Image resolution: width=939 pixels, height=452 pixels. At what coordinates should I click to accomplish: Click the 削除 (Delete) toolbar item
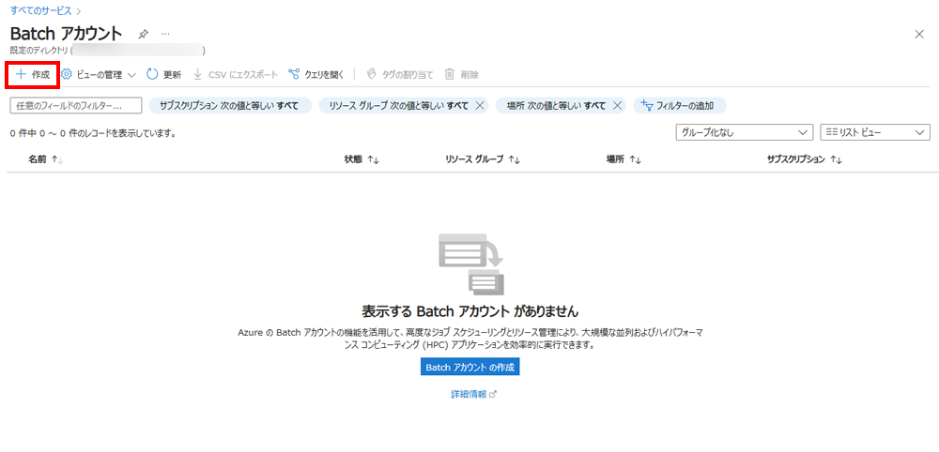[462, 75]
